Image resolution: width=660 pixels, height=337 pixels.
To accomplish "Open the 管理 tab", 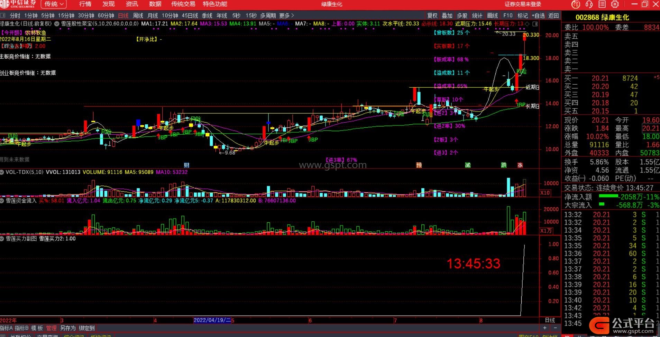I will click(51, 328).
